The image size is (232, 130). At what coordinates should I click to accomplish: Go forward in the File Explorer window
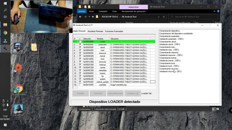[x=86, y=17]
